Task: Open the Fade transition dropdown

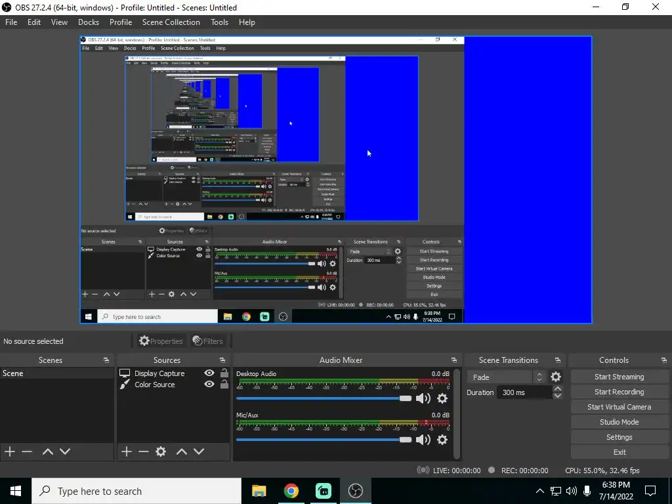Action: [506, 377]
